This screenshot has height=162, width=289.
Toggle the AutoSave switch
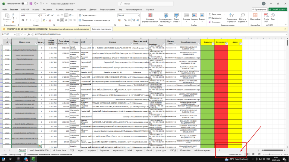click(x=24, y=3)
